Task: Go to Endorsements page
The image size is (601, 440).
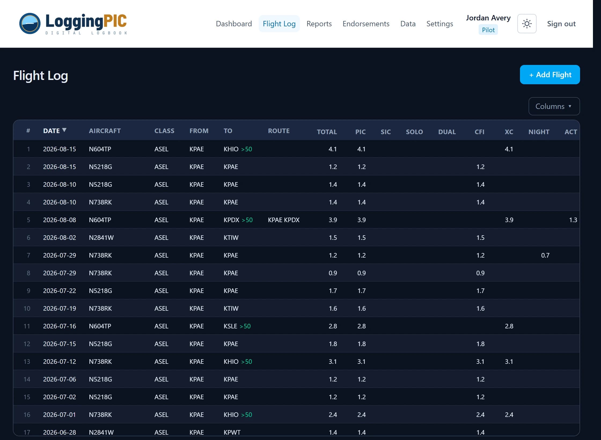Action: point(366,24)
